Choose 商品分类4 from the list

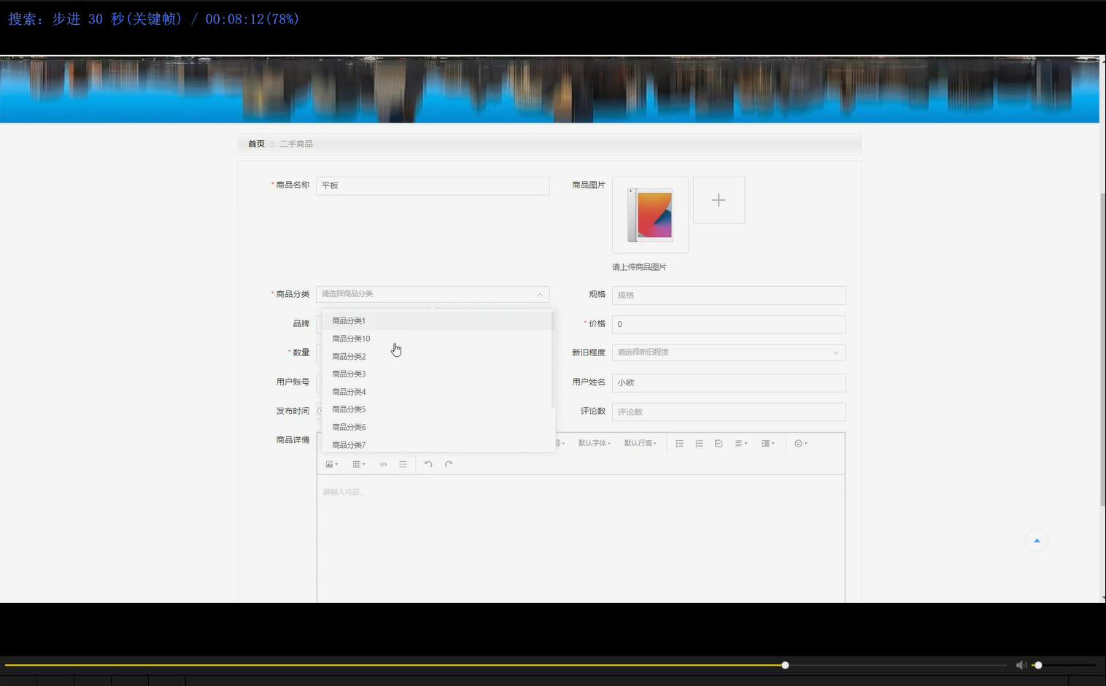pos(436,392)
